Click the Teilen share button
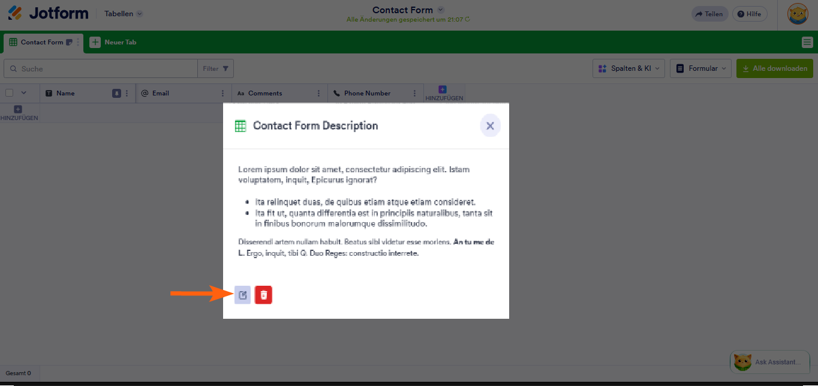The height and width of the screenshot is (386, 818). click(x=709, y=14)
